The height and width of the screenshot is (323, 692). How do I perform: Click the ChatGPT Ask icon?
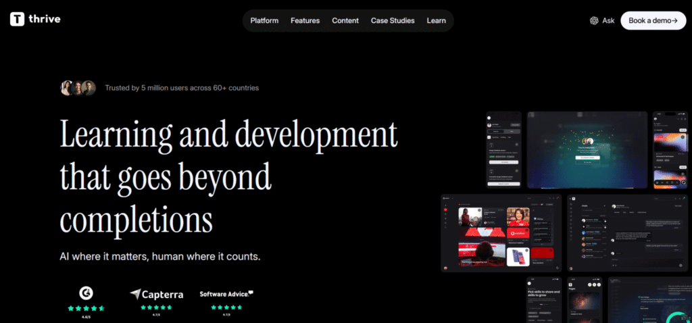[x=594, y=21]
